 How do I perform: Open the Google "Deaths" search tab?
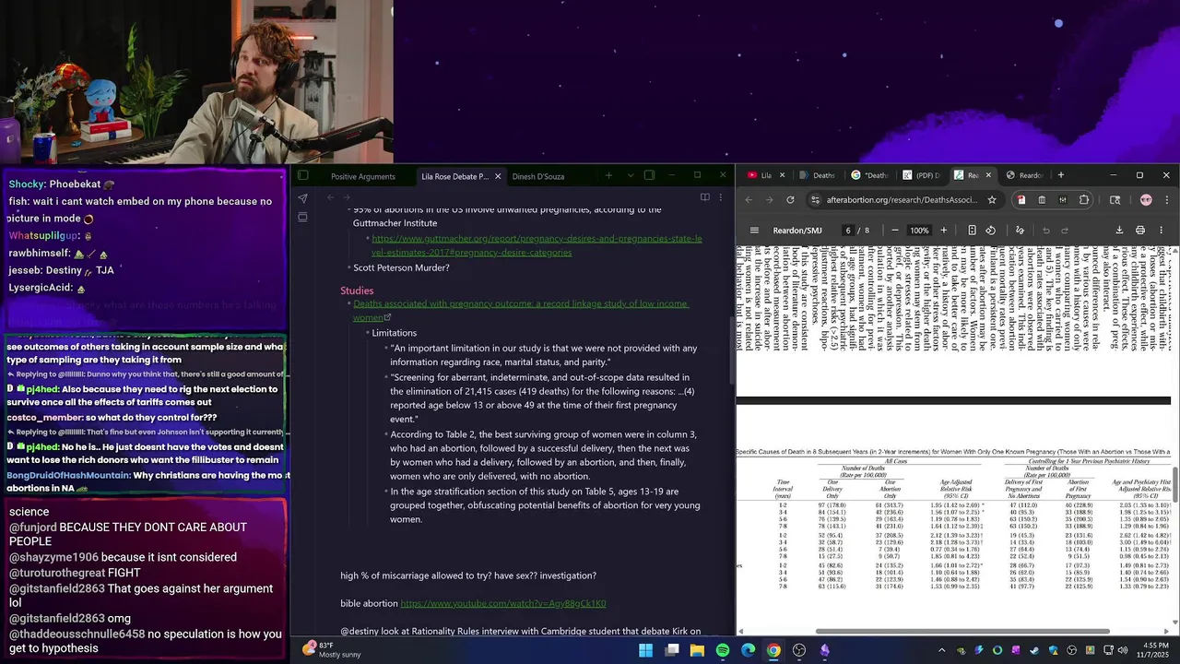tap(870, 175)
